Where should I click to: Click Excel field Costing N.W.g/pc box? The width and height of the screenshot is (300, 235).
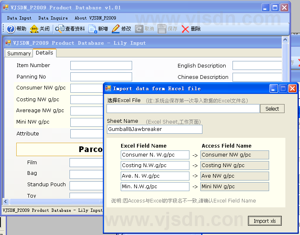155,165
